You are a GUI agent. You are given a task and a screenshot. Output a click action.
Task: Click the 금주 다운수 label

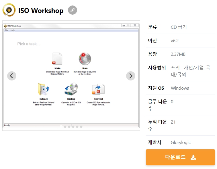pos(157,105)
